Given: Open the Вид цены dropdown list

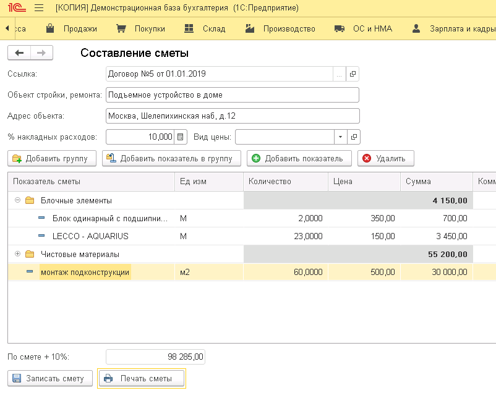Looking at the screenshot, I should (340, 137).
